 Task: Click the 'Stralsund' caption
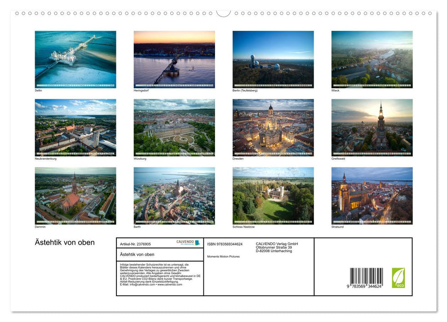tap(337, 227)
